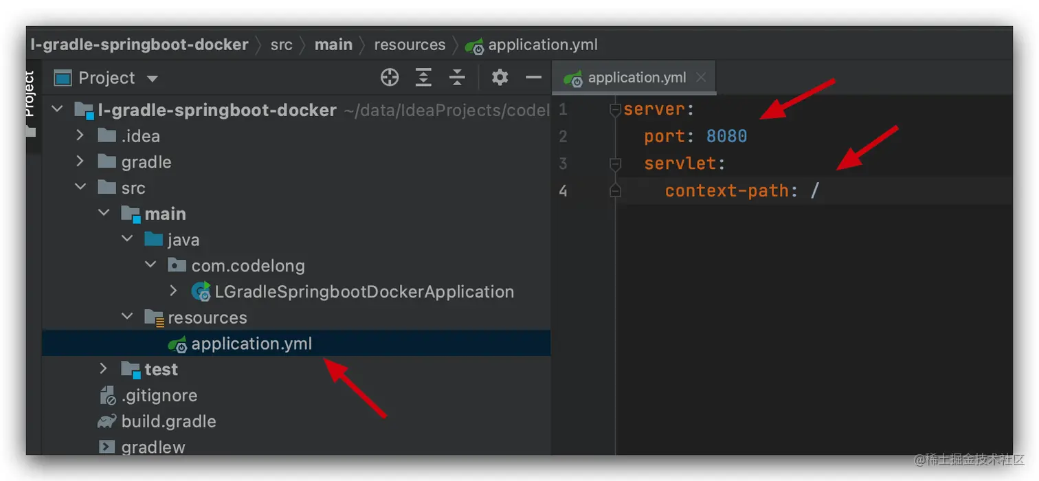Click line number 2 in the gutter

click(x=563, y=136)
